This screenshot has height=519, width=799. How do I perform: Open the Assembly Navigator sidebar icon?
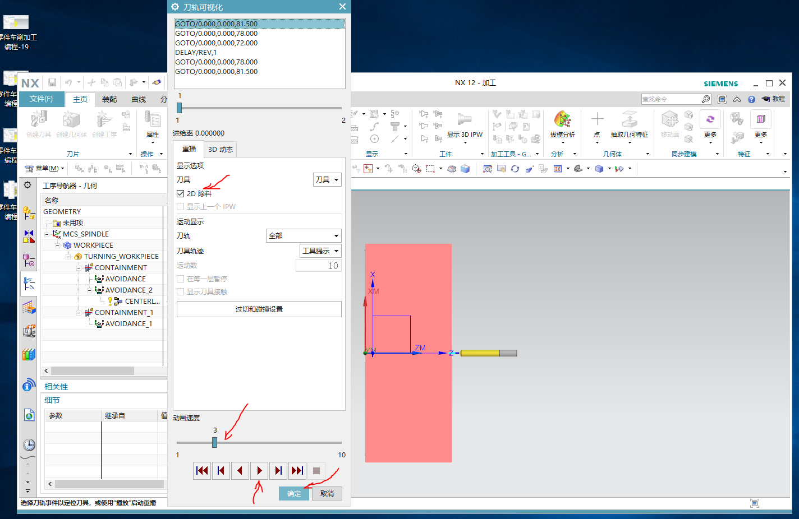(x=29, y=213)
